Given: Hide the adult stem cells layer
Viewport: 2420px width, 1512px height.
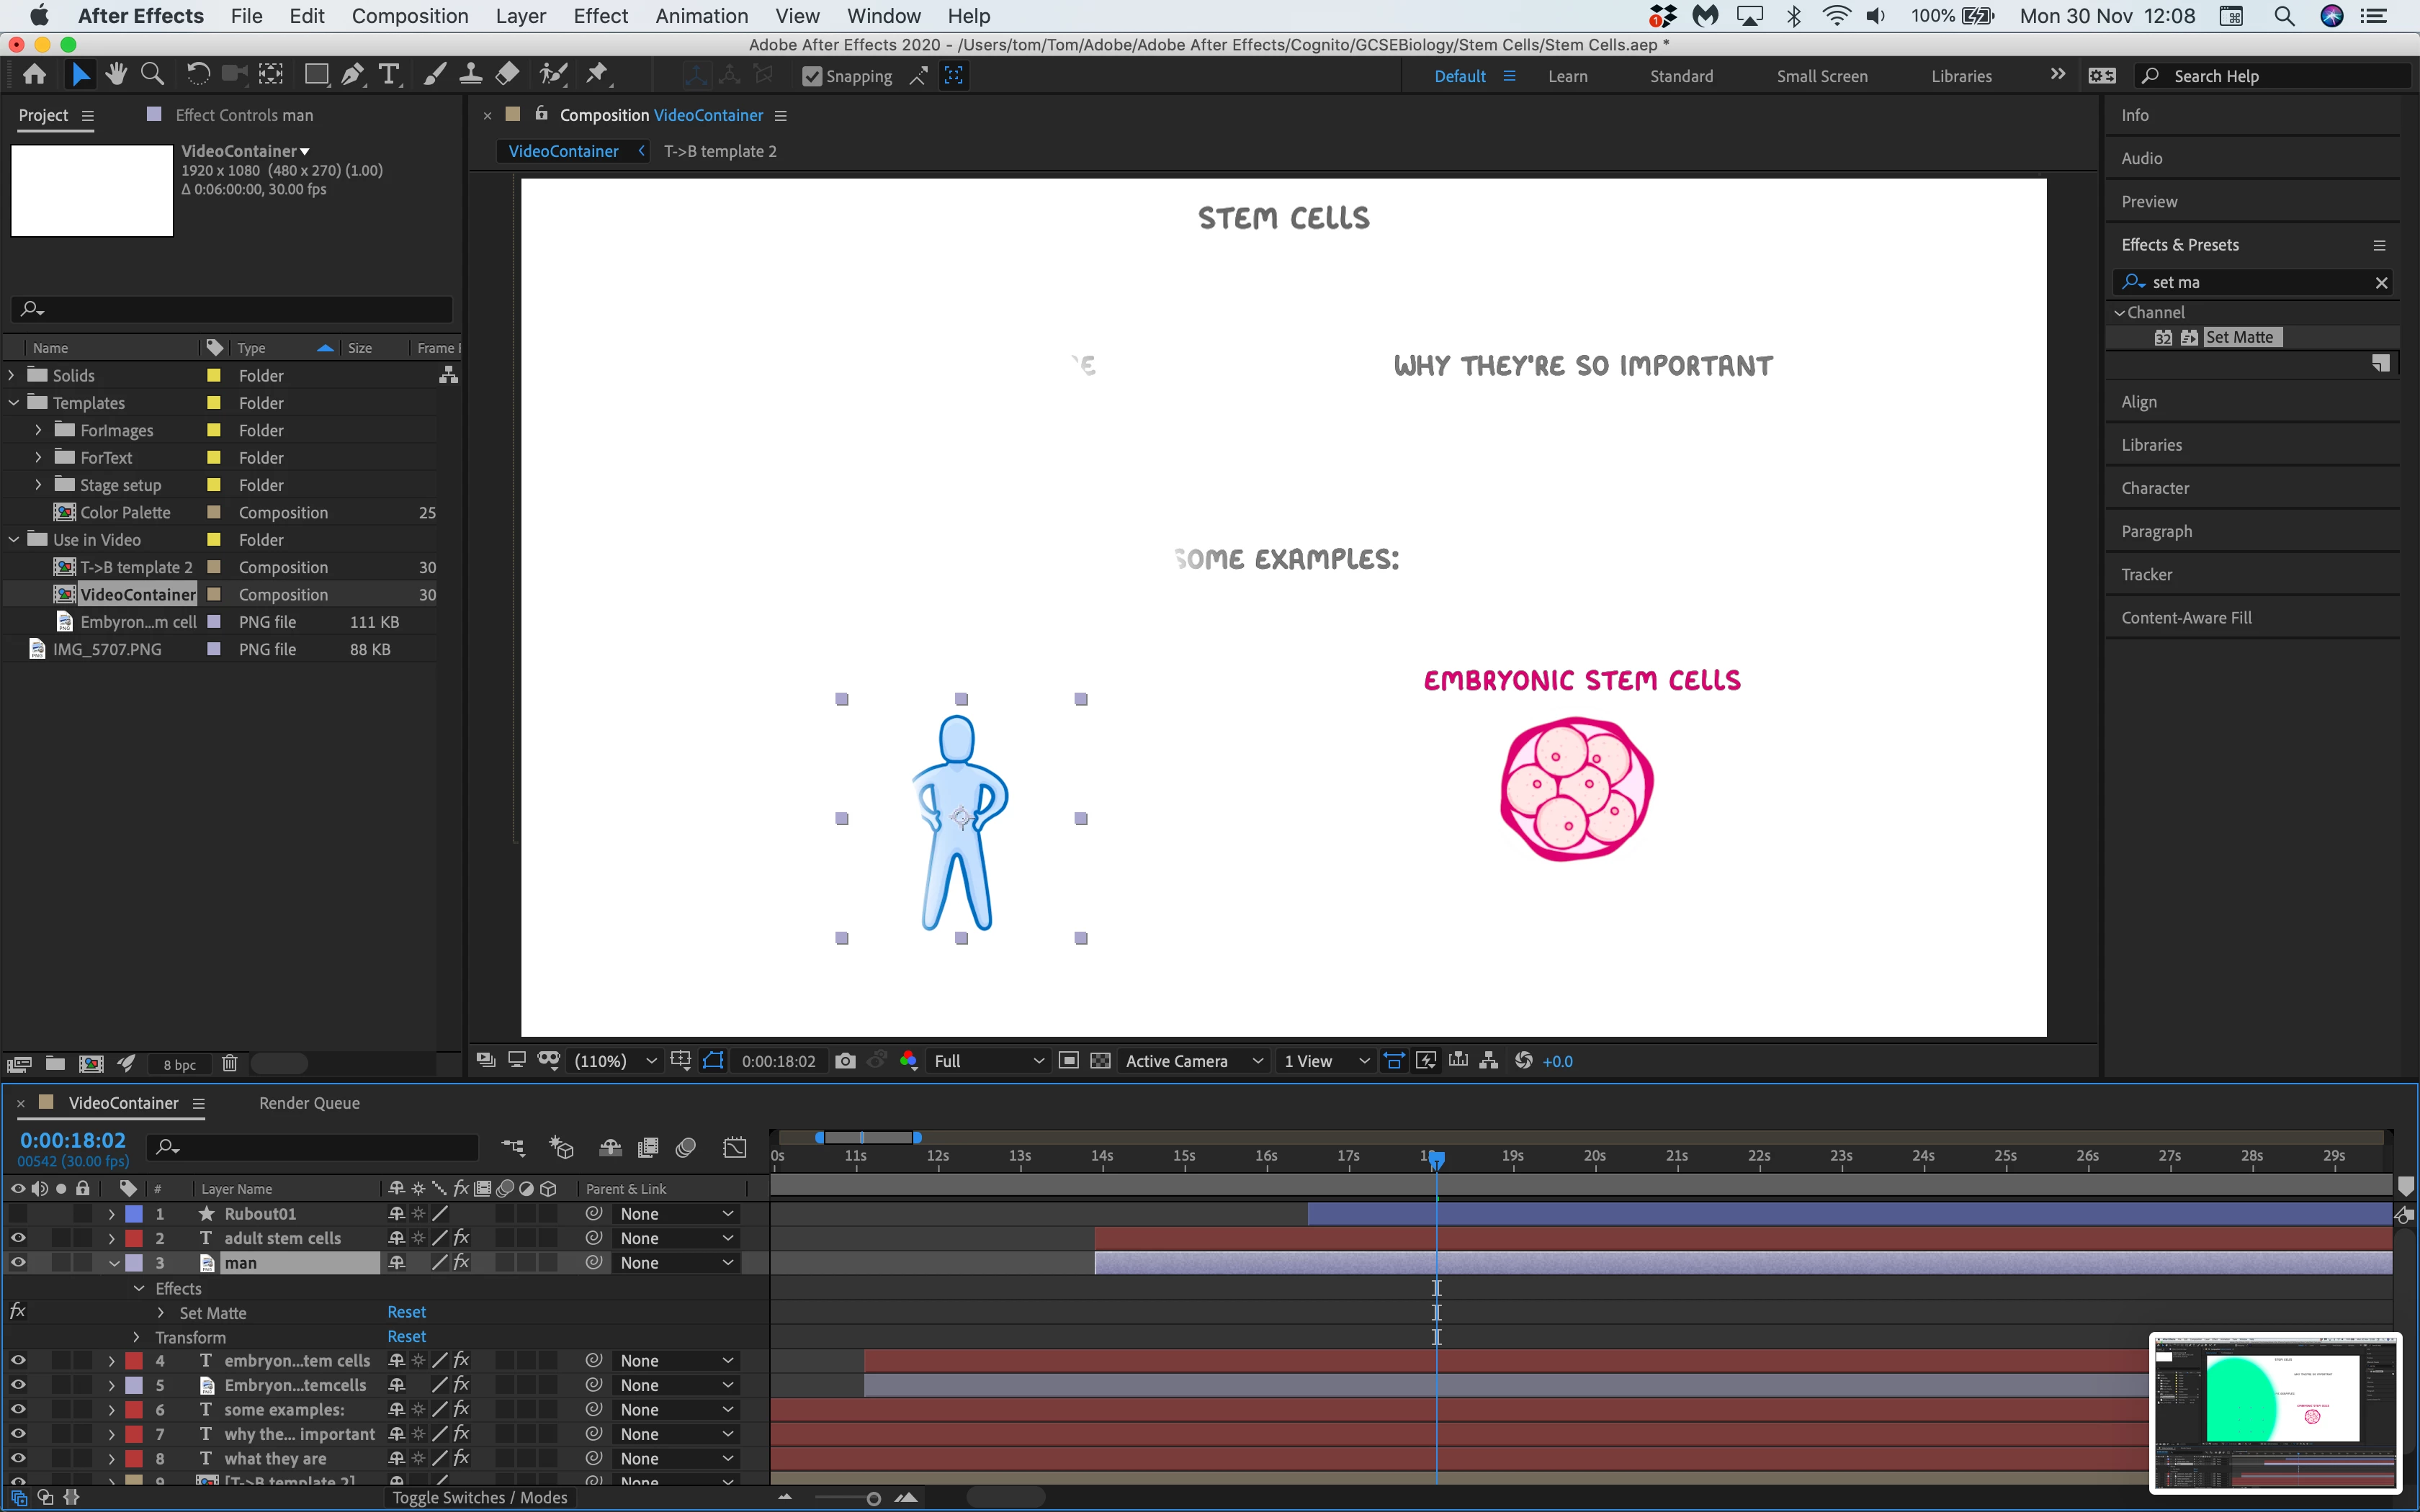Looking at the screenshot, I should click(18, 1238).
